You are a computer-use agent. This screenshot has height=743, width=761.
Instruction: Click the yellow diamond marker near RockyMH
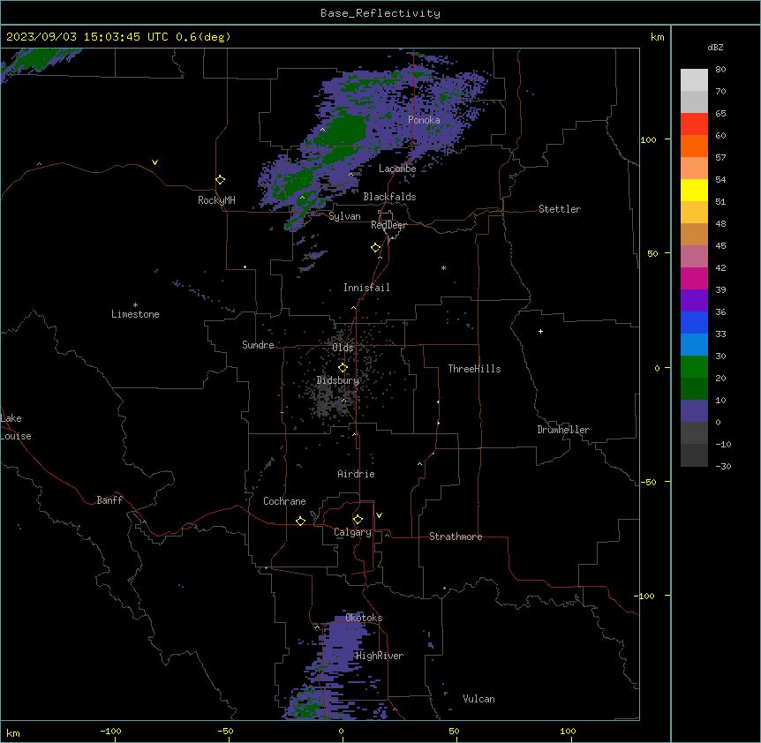[221, 180]
